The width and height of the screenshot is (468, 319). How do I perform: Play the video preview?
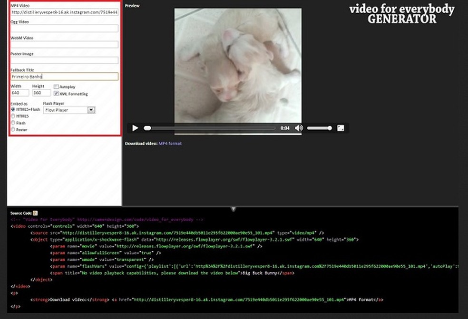135,128
